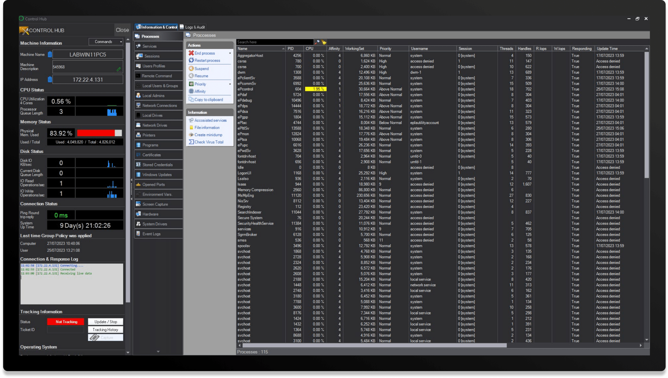Viewport: 668px width, 378px height.
Task: Open Screen Capture section
Action: point(155,204)
